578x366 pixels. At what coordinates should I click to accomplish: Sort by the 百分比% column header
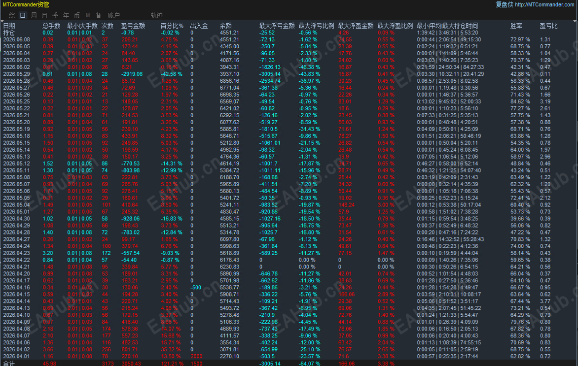pyautogui.click(x=172, y=26)
